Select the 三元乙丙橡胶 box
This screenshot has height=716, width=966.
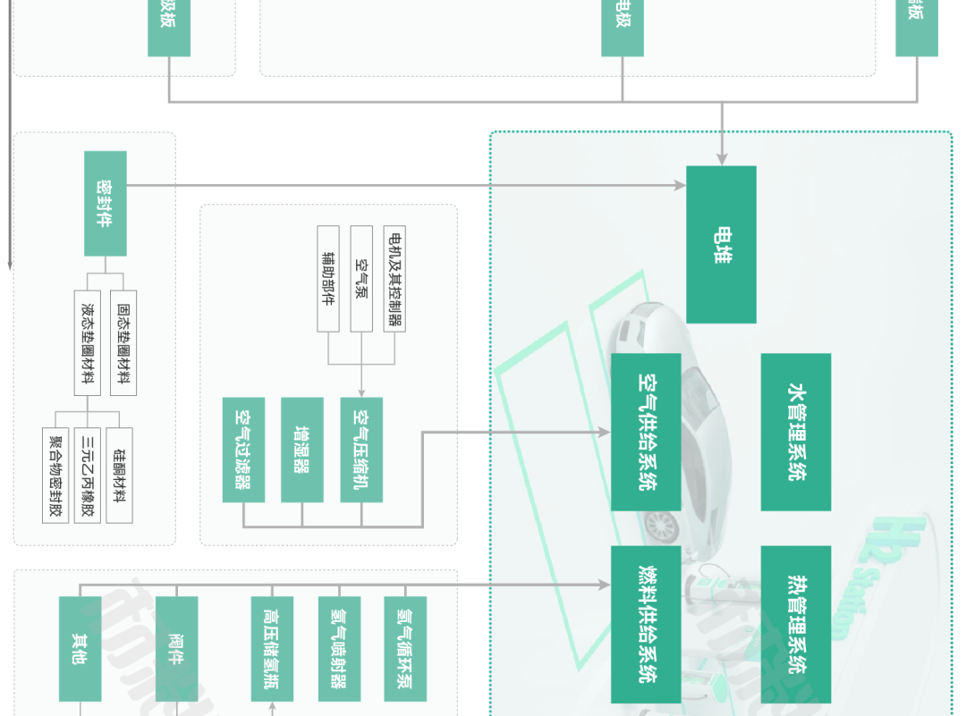click(88, 476)
